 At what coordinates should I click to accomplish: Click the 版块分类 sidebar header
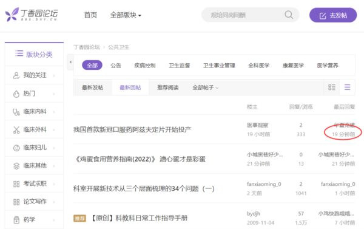pyautogui.click(x=34, y=54)
